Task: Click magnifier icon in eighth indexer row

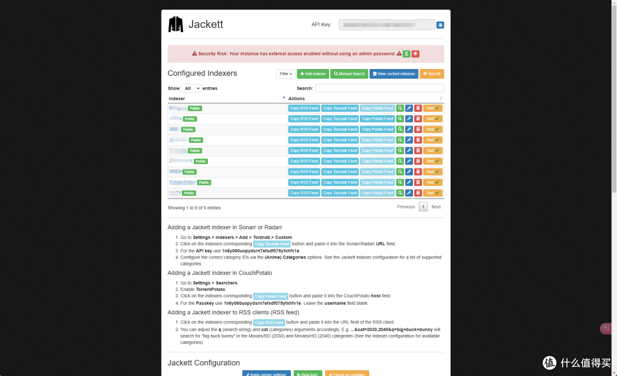Action: pos(400,183)
